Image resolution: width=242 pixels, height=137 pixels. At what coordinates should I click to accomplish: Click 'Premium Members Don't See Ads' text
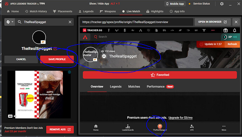[x=23, y=128]
